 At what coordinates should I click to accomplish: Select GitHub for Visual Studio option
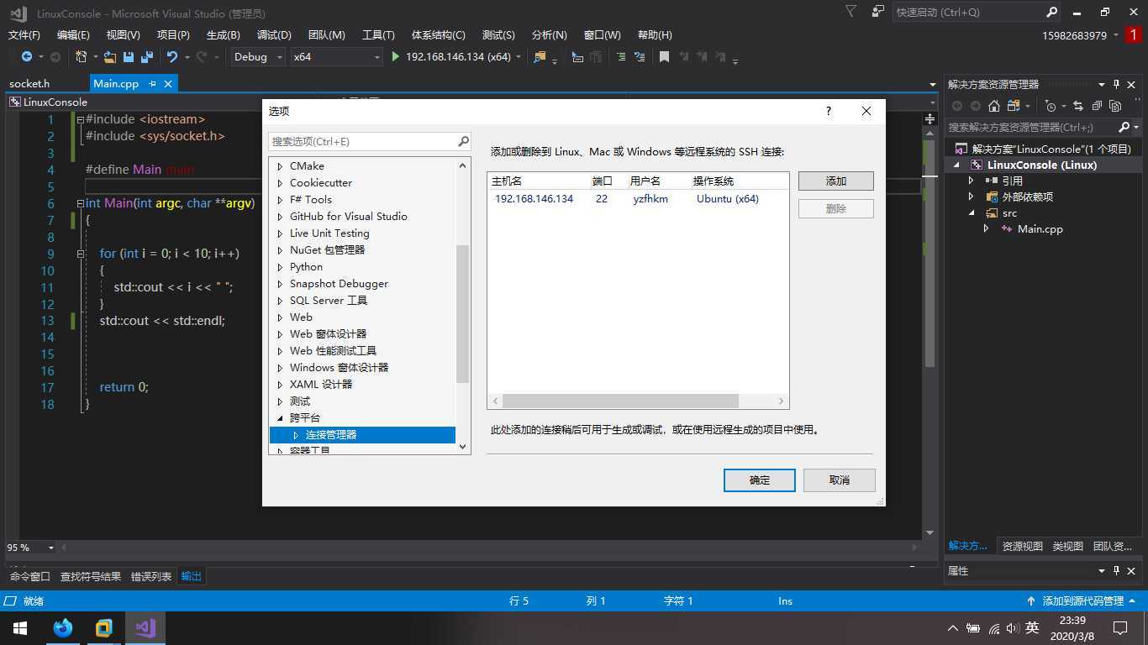[349, 217]
